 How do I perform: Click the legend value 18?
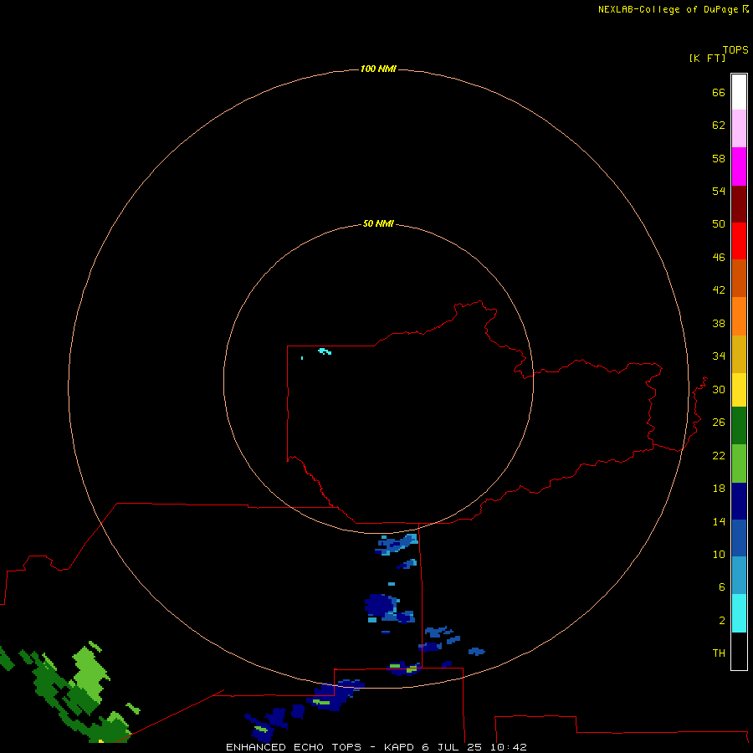[x=719, y=489]
